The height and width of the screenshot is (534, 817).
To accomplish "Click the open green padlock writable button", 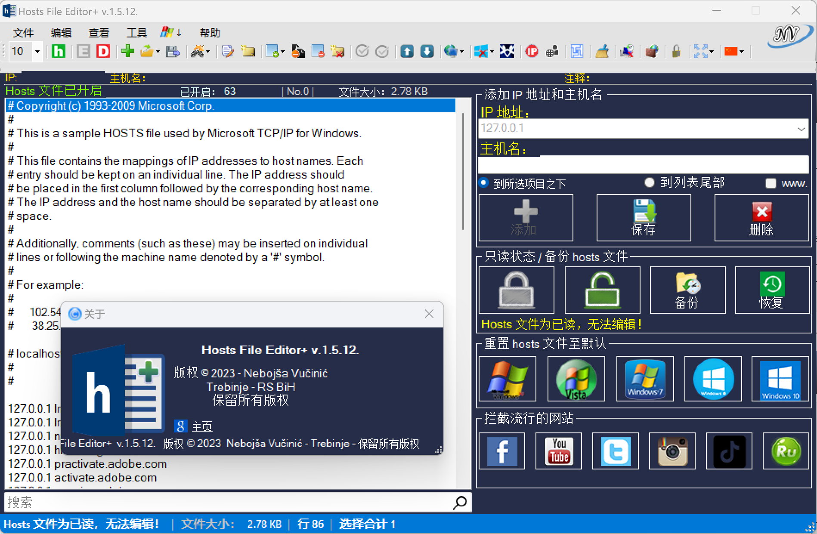I will coord(602,290).
